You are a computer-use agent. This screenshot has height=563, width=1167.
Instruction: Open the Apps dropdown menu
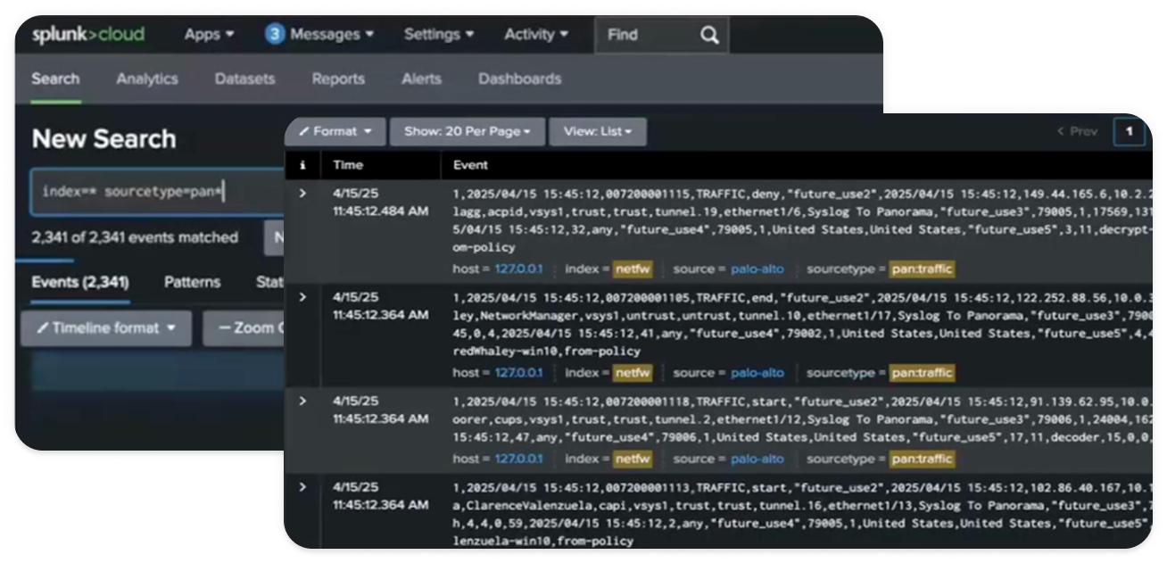[x=209, y=35]
